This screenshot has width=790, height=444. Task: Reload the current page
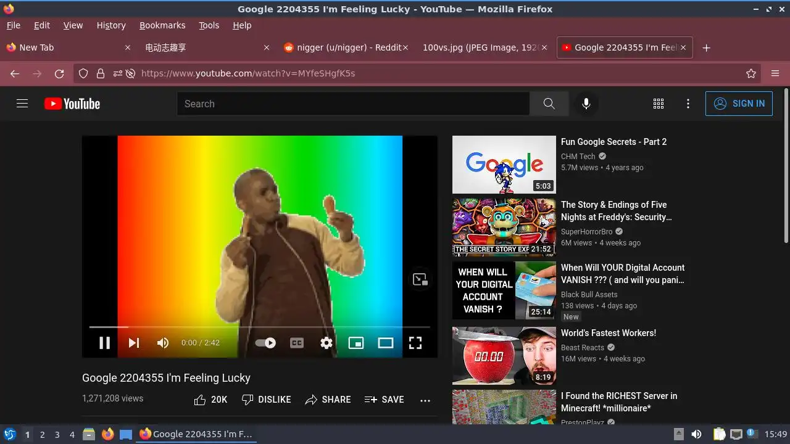click(59, 73)
